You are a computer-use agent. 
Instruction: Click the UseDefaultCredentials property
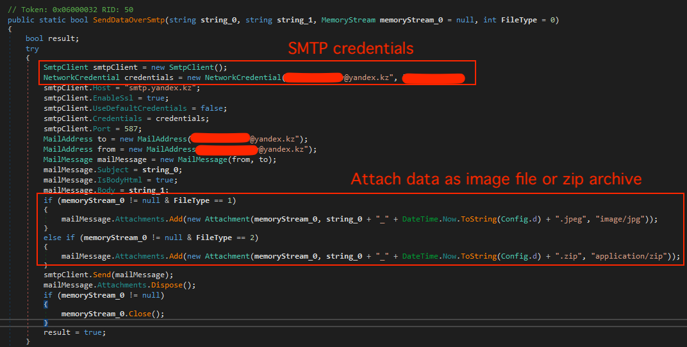click(140, 108)
